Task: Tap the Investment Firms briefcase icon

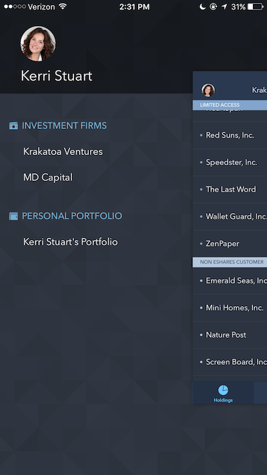Action: pos(13,126)
